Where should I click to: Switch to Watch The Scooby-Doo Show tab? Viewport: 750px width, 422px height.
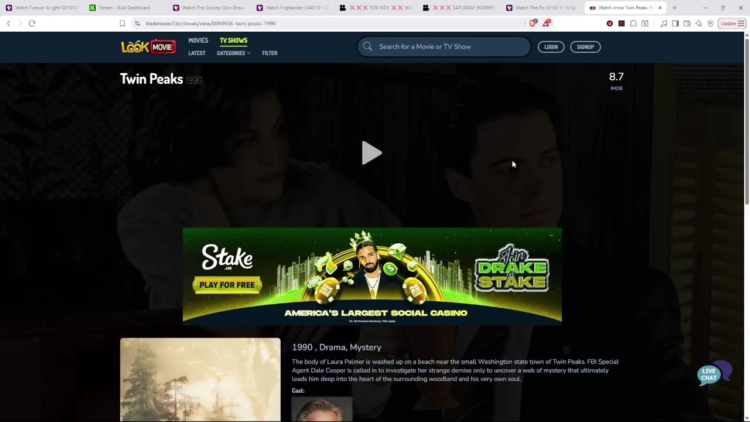pos(209,8)
